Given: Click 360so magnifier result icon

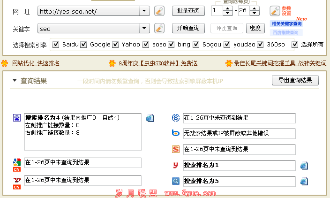Looking at the screenshot, I should (x=176, y=181).
